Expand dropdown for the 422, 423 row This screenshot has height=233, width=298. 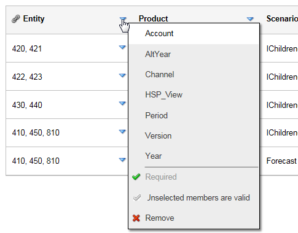(122, 75)
